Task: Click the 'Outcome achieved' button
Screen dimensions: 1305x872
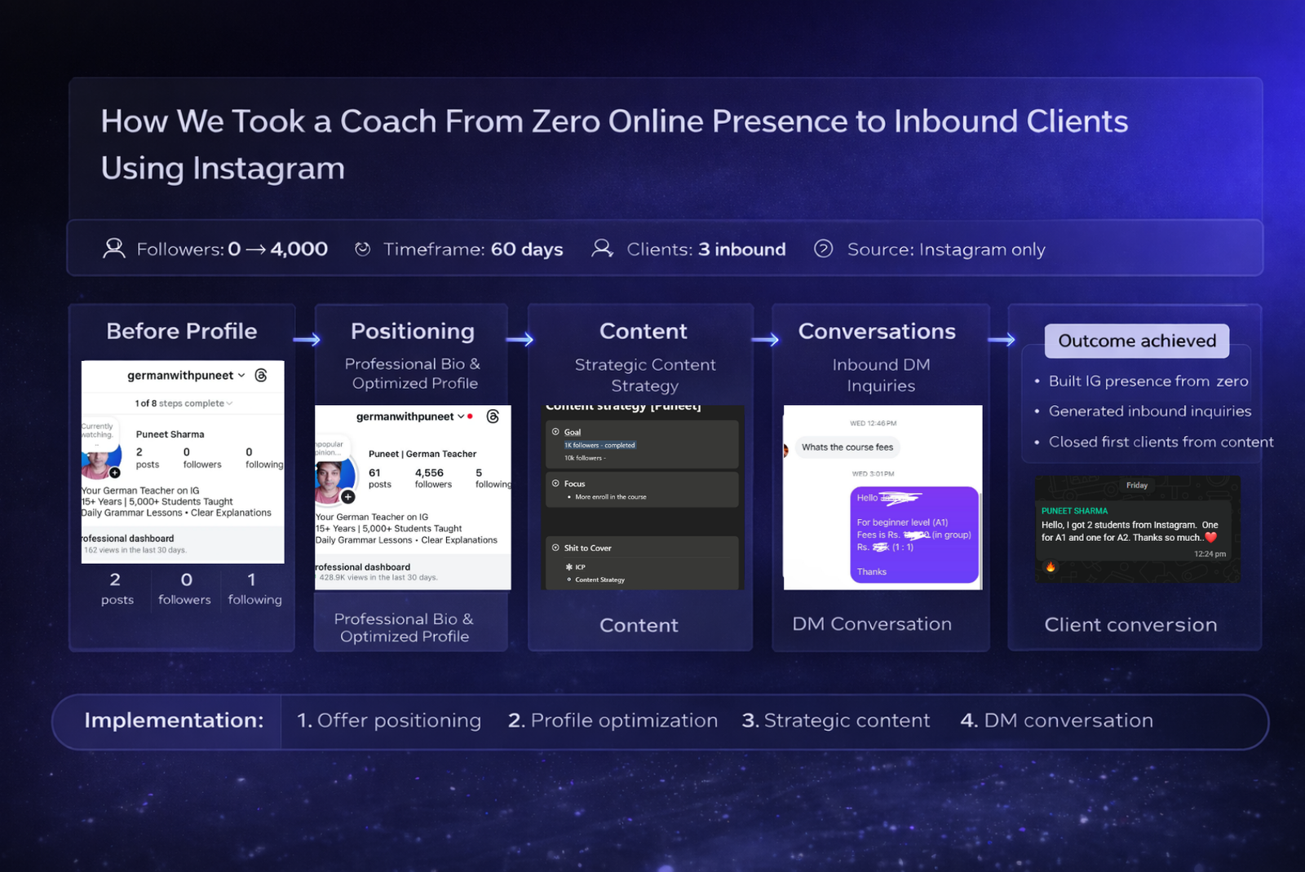Action: pos(1136,341)
